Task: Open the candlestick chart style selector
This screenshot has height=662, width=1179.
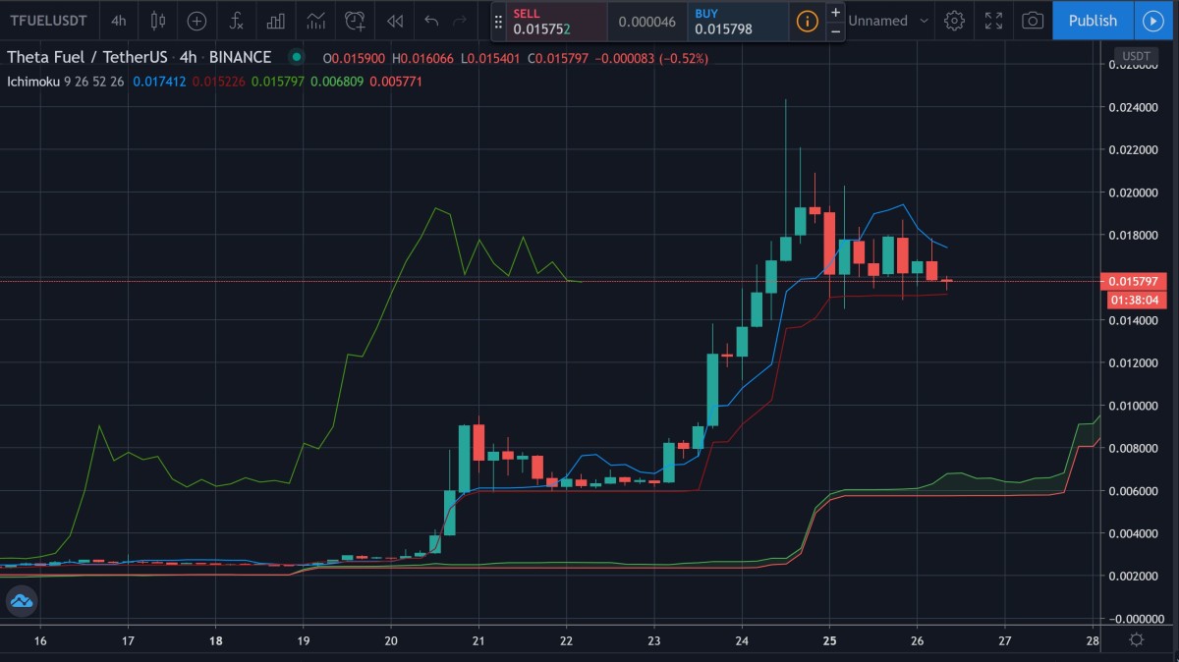Action: click(x=158, y=21)
